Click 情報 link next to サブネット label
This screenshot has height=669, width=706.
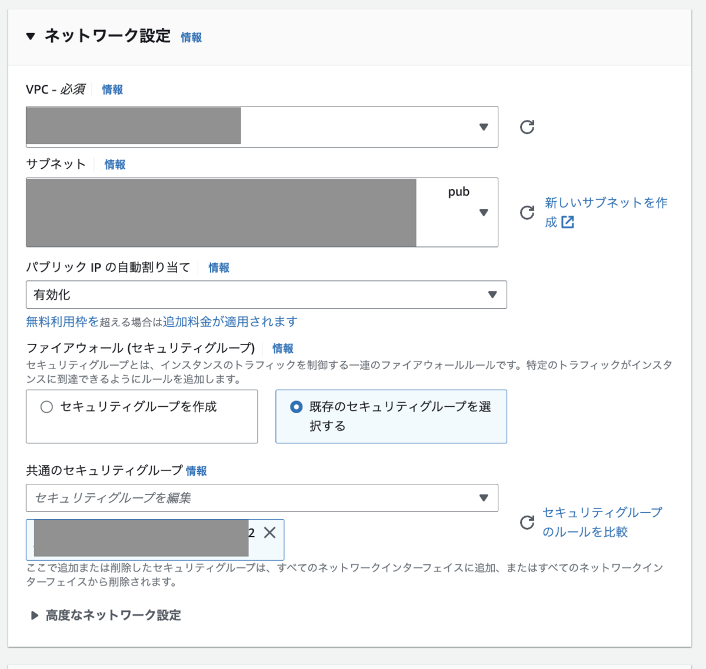115,165
